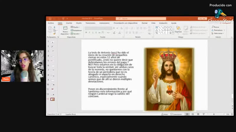Screen dimensions: 236x132
Task: Open the Grabación tab
Action: point(163,23)
